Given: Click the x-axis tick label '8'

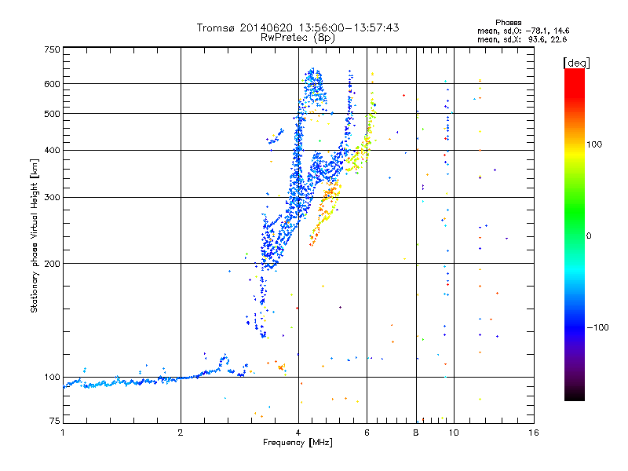Looking at the screenshot, I should (x=416, y=433).
